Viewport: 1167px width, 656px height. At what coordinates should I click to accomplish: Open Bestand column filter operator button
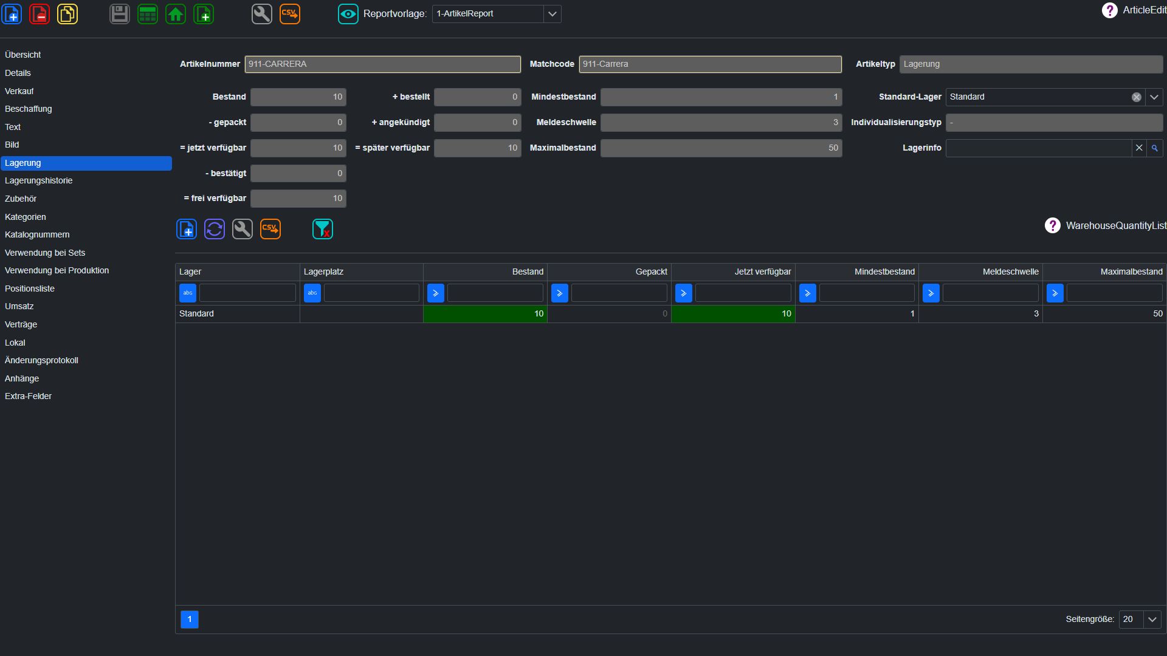[x=436, y=293]
